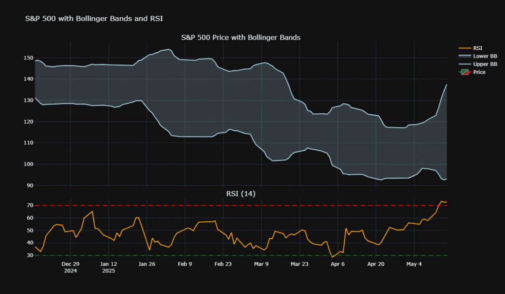The width and height of the screenshot is (505, 294).
Task: Toggle the RSI trace via its legend label
Action: 478,48
